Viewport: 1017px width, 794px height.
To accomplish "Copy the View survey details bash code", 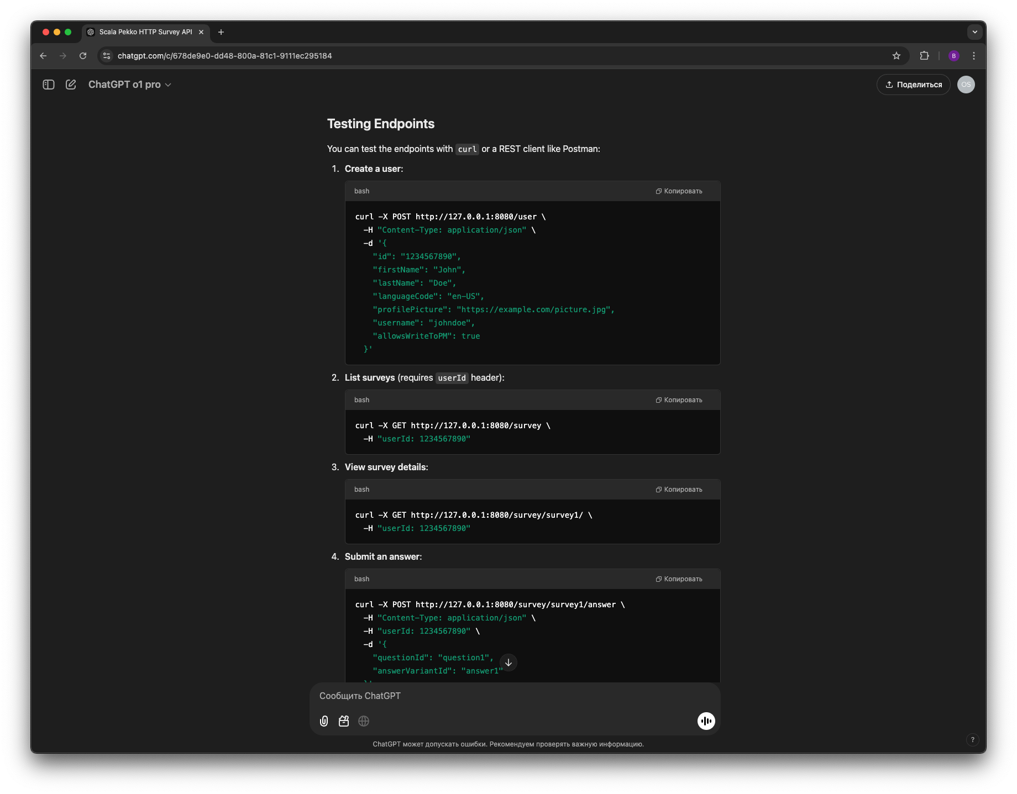I will click(x=679, y=490).
